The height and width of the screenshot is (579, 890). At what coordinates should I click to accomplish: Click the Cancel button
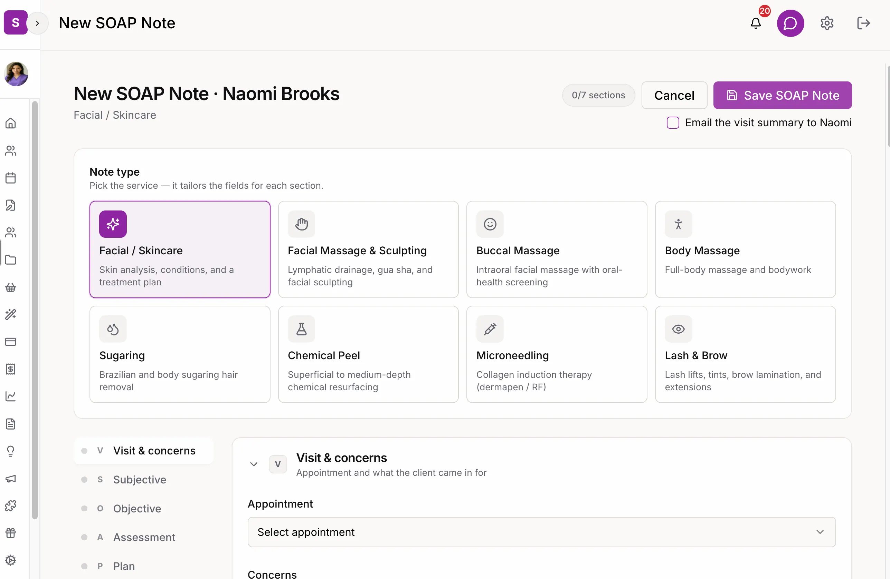coord(674,95)
